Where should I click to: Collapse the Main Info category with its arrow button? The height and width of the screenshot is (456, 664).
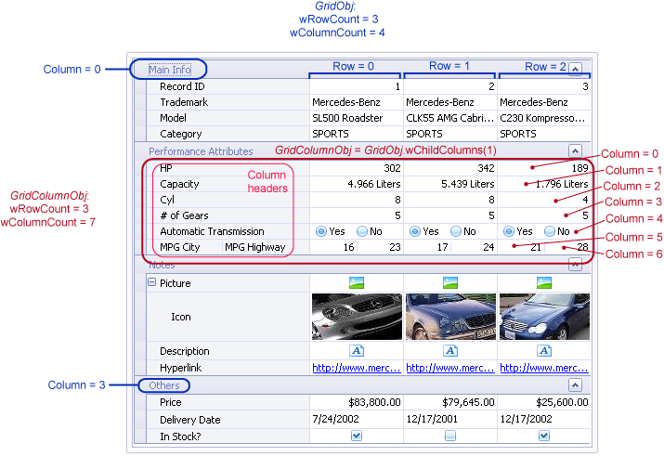[575, 69]
